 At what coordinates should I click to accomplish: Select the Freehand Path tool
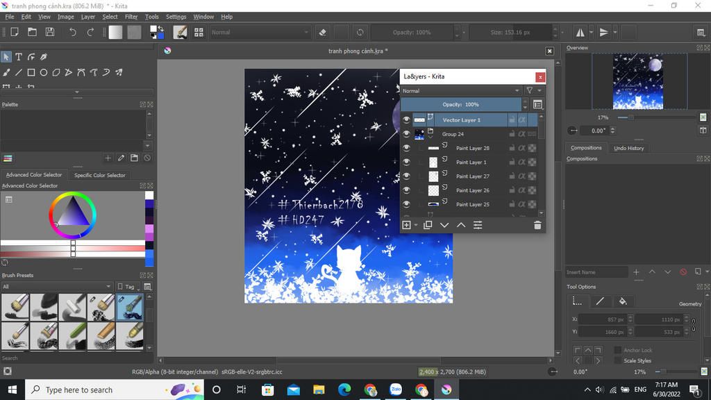(94, 72)
